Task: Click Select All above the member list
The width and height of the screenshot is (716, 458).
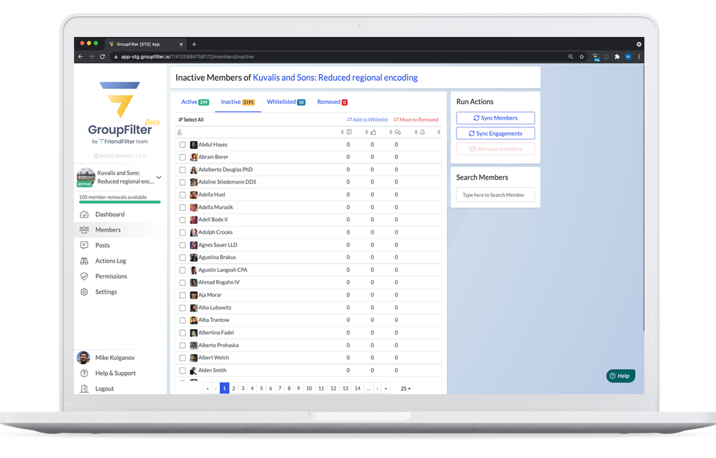Action: tap(191, 119)
